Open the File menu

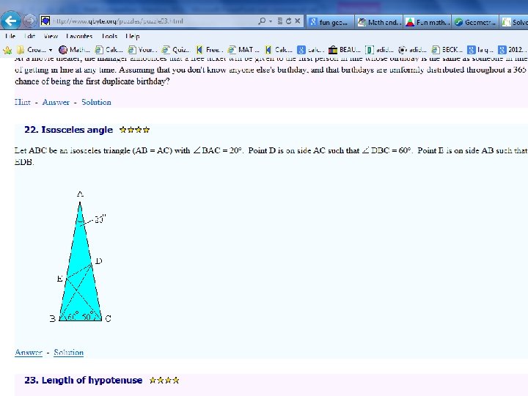(x=10, y=36)
